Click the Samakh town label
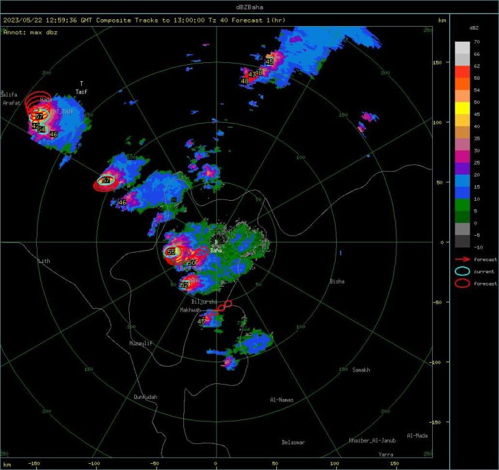 (361, 370)
